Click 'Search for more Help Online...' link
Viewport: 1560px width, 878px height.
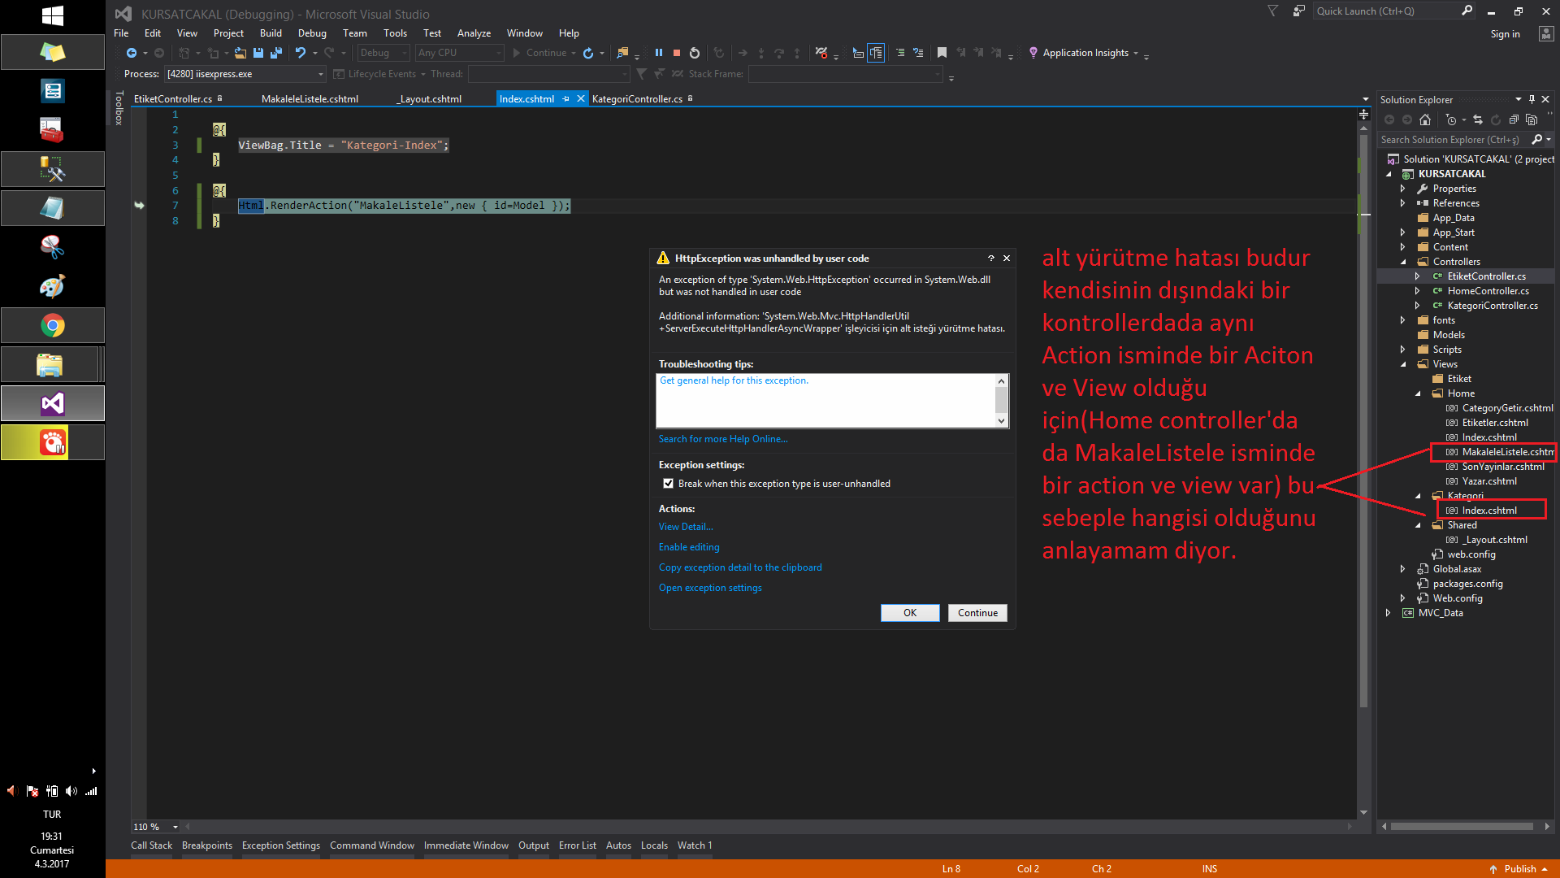point(723,437)
